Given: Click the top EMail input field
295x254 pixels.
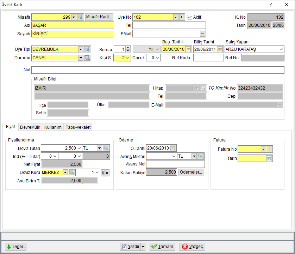Looking at the screenshot, I should 166,34.
